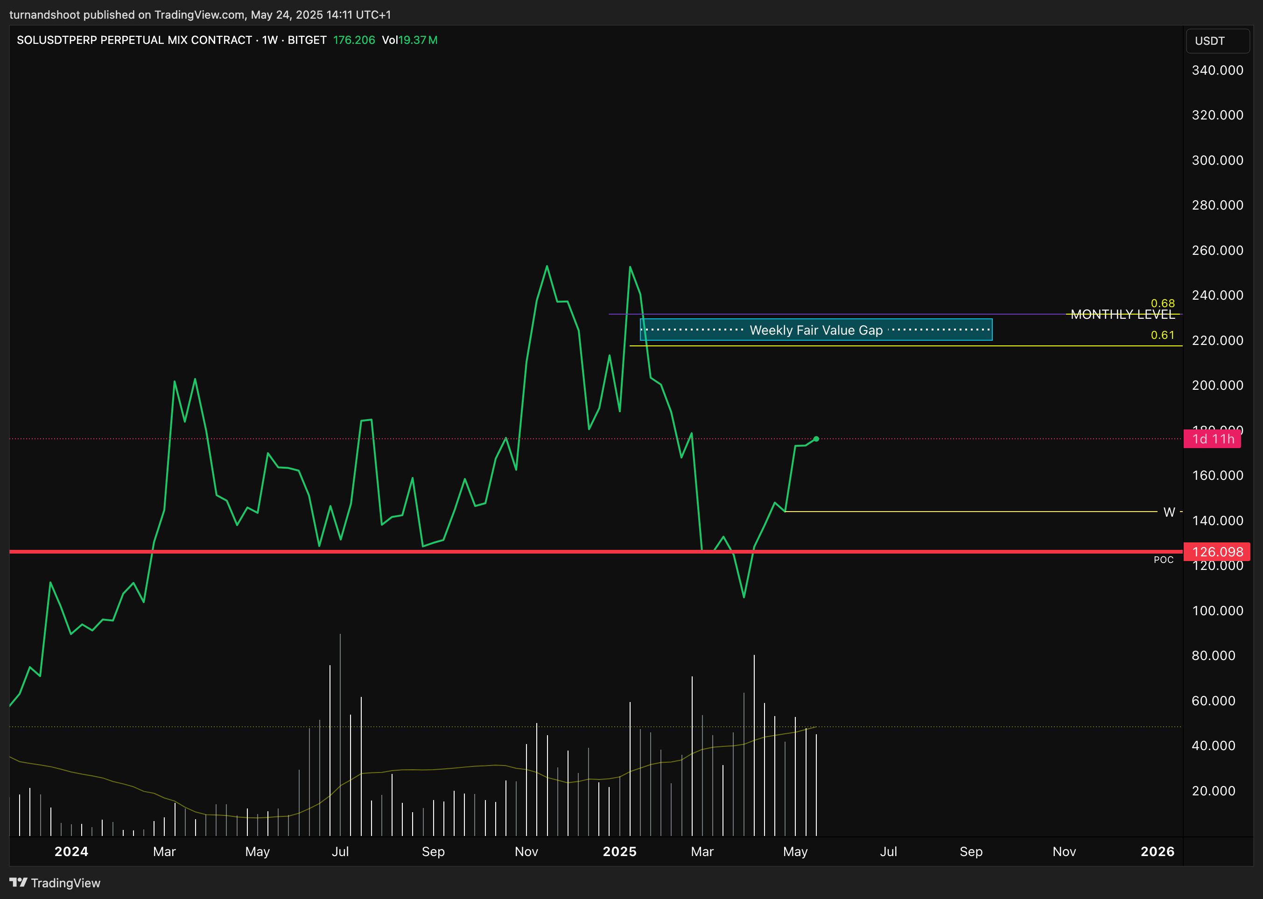Click the USDT currency button

1217,41
